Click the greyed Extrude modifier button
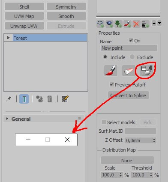The image size is (168, 182). (66, 26)
